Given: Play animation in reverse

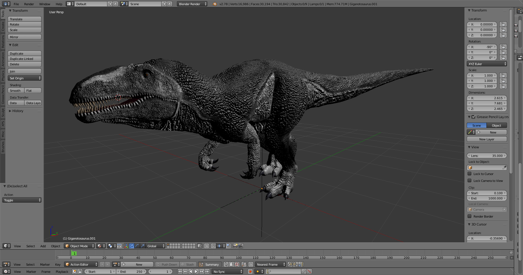Looking at the screenshot, I should (x=191, y=271).
